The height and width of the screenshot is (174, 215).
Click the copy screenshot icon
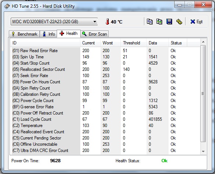click(x=159, y=22)
